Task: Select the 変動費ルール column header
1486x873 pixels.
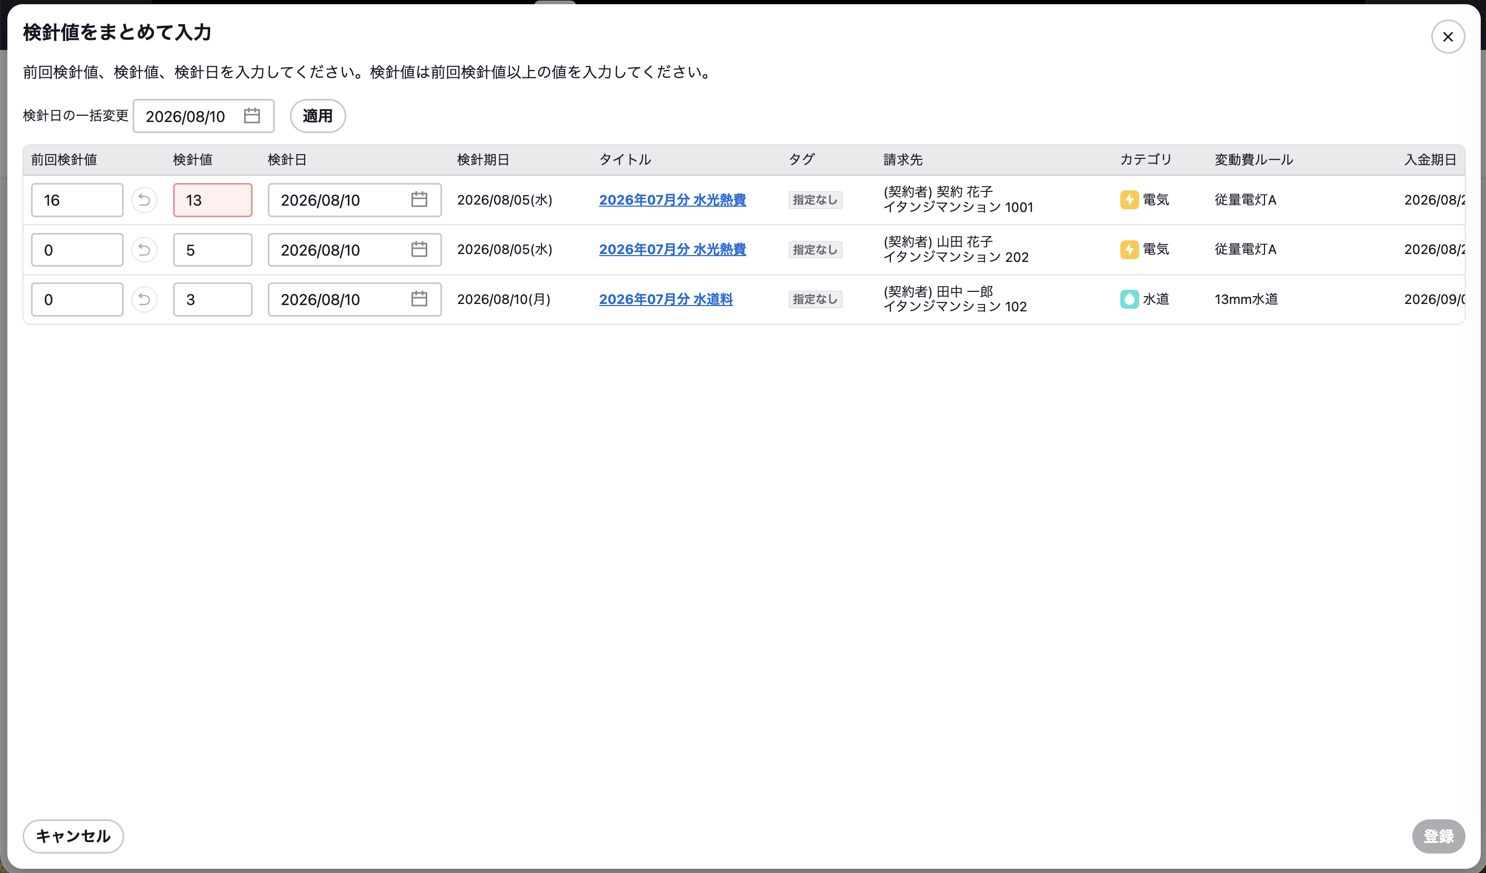Action: [x=1253, y=160]
